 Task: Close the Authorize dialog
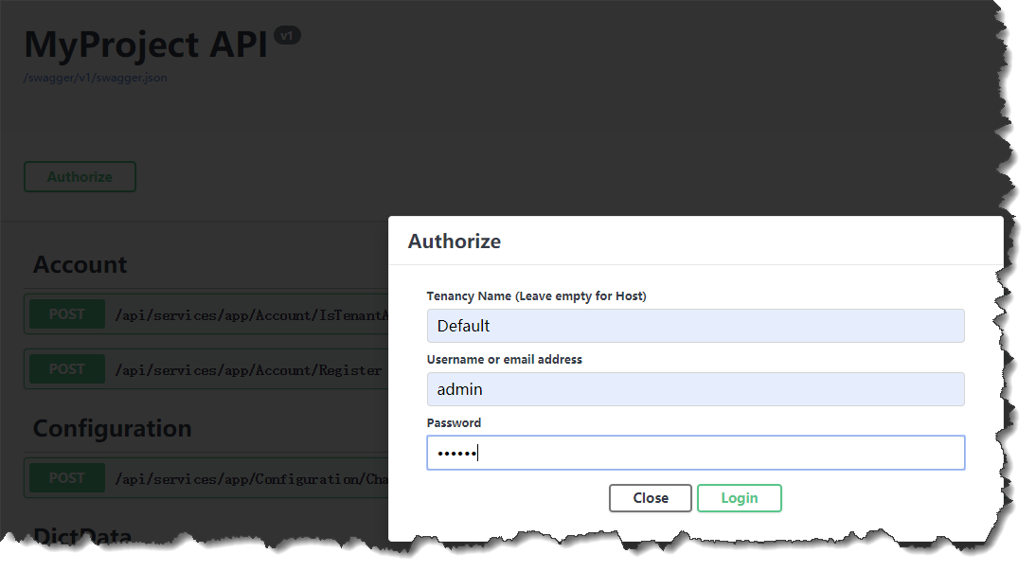point(651,498)
